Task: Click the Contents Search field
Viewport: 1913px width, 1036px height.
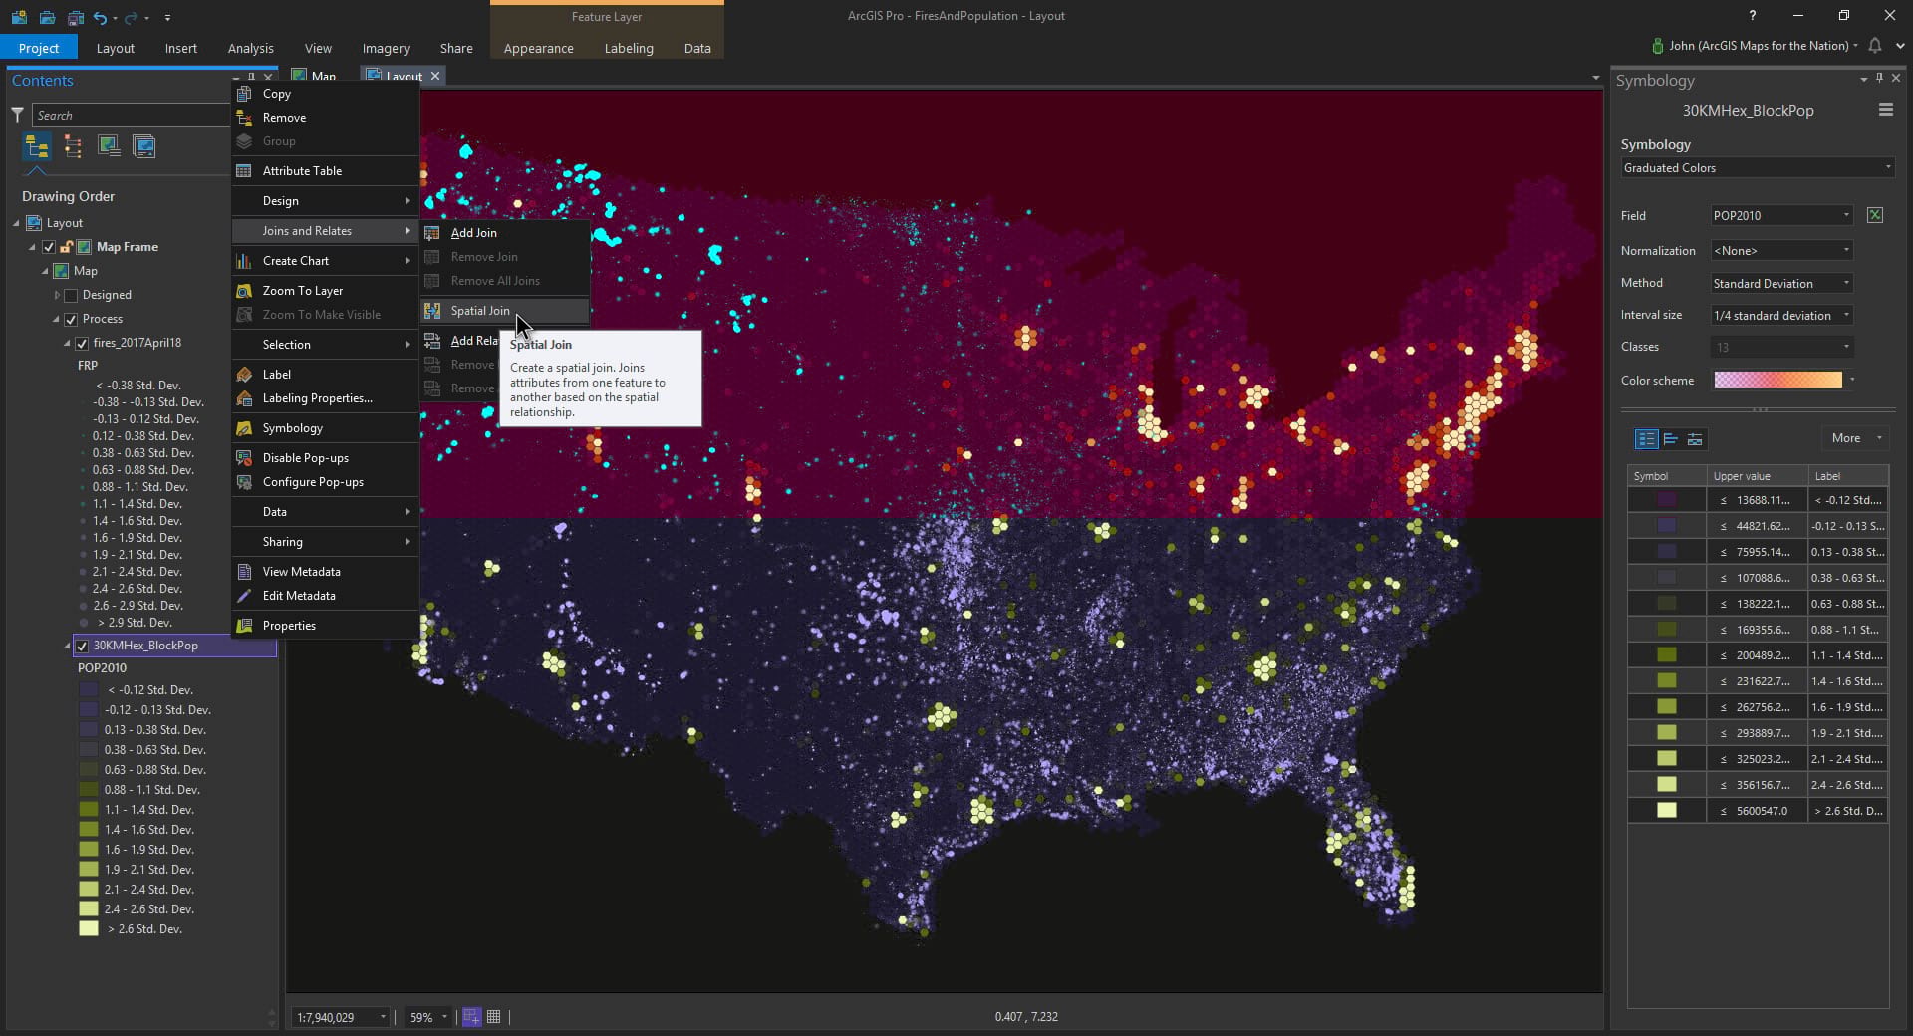Action: point(131,115)
